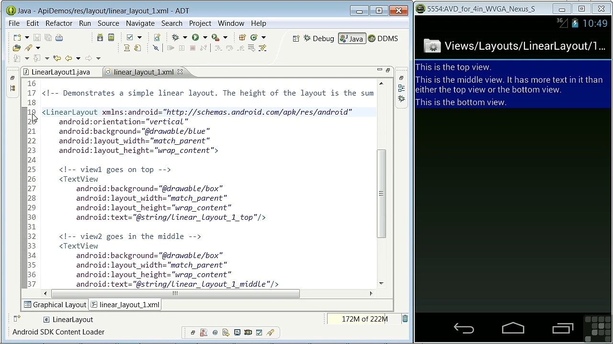Click the scroll-right arrow of the editor

click(371, 293)
